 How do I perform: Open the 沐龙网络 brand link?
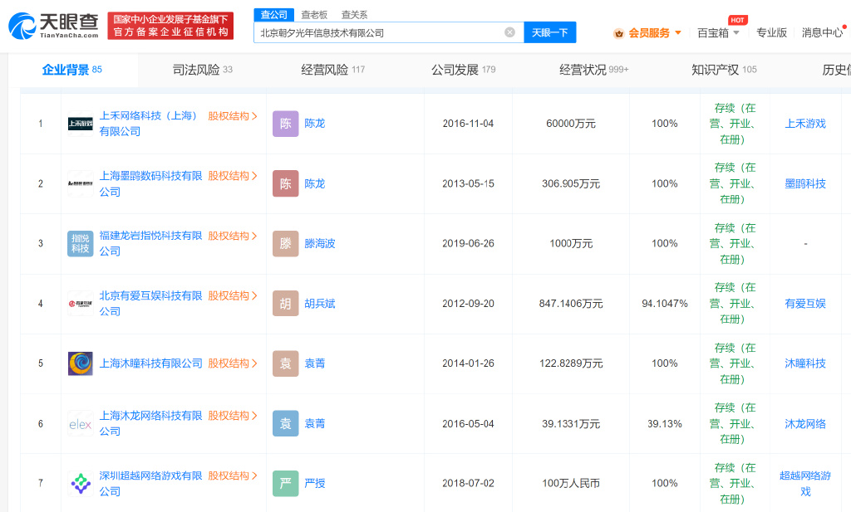point(805,424)
